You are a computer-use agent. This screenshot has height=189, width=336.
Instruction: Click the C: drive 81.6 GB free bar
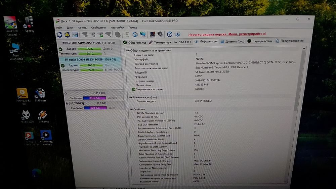click(x=94, y=98)
